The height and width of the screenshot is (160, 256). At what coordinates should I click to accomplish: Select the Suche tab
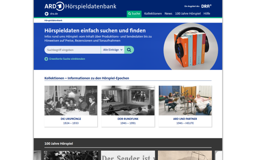coord(134,14)
